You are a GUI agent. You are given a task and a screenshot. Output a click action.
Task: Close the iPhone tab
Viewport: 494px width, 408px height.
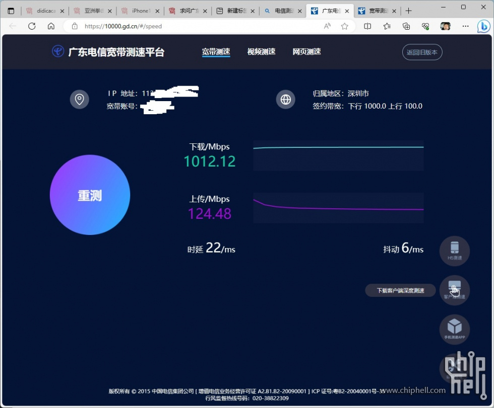point(157,11)
